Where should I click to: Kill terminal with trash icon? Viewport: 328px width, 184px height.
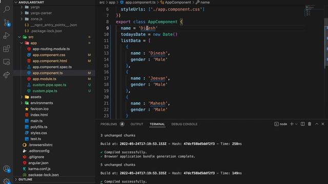click(310, 124)
